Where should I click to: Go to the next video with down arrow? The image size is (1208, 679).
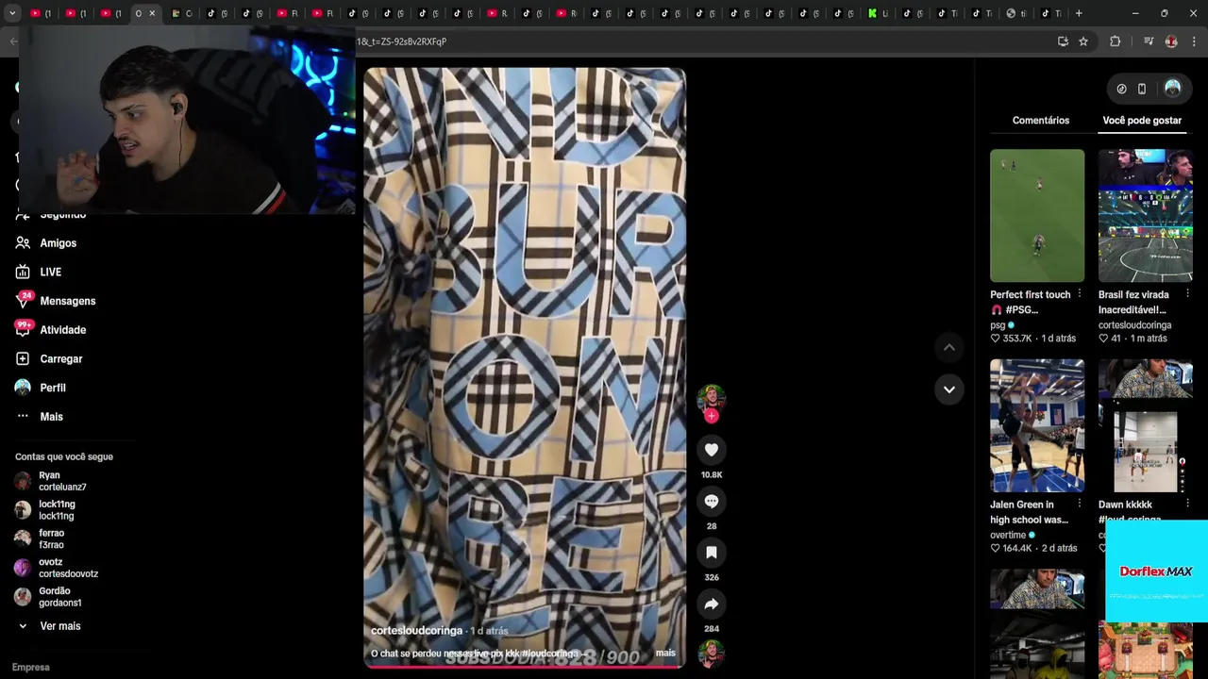(x=949, y=389)
